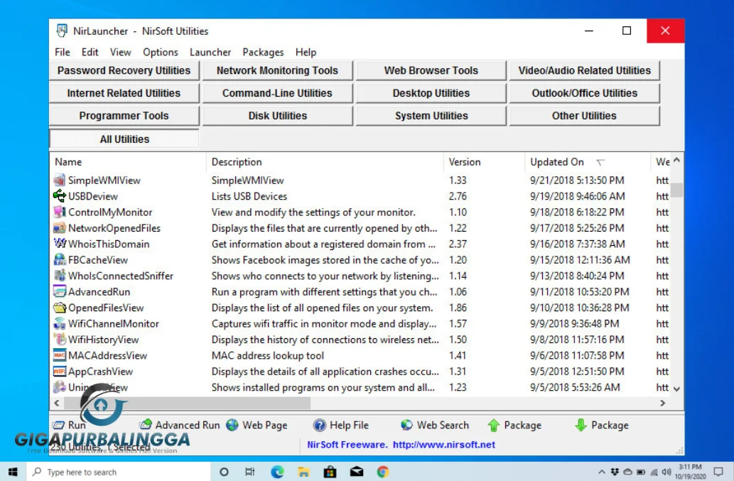The width and height of the screenshot is (734, 481).
Task: Click the ControlMyMonitor row icon
Action: coord(60,212)
